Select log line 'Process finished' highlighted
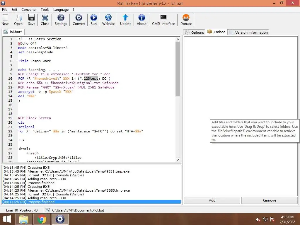This screenshot has width=300, height=225. pyautogui.click(x=91, y=202)
